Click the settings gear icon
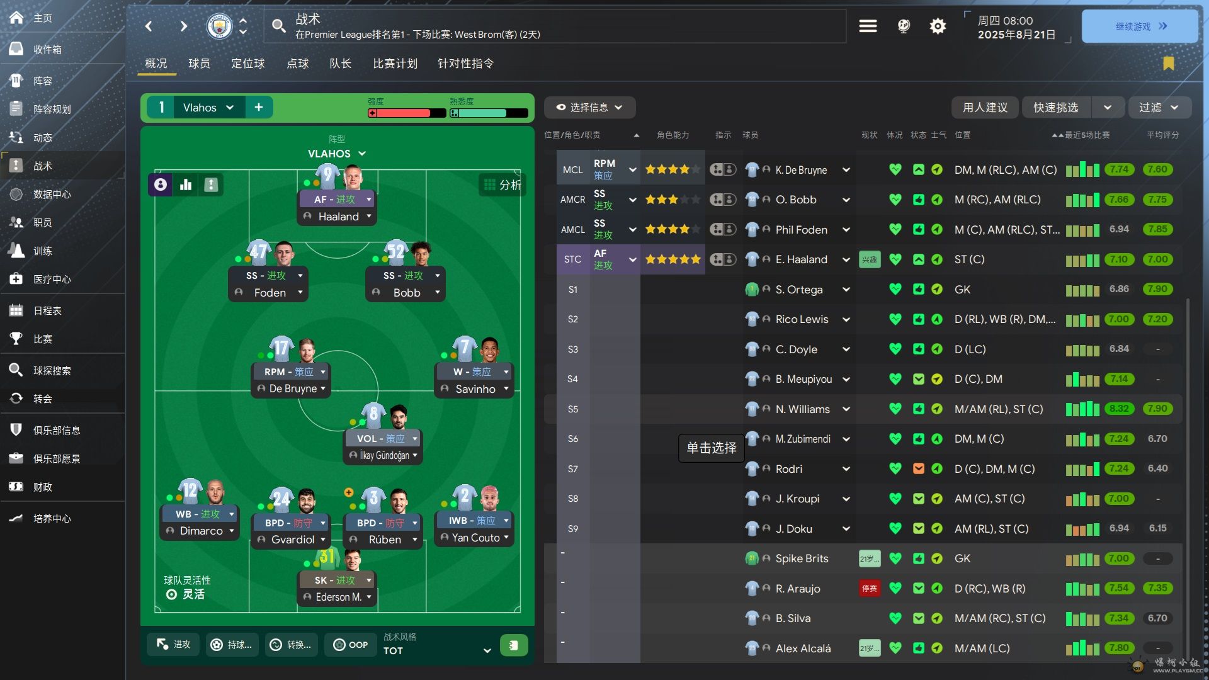 click(938, 26)
